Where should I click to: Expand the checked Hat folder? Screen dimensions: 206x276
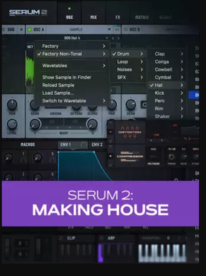click(167, 85)
